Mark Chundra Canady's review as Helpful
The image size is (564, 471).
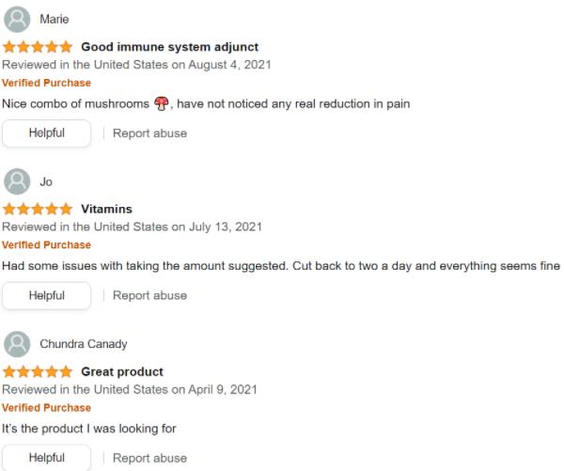[x=46, y=458]
